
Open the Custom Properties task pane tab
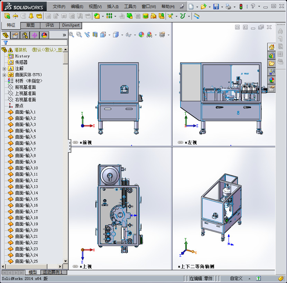pyautogui.click(x=271, y=88)
